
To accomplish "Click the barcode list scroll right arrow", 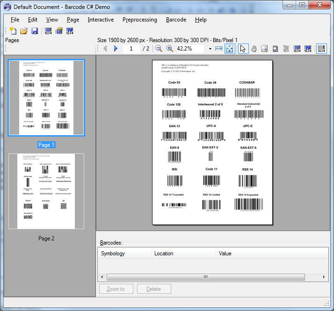I will [324, 277].
